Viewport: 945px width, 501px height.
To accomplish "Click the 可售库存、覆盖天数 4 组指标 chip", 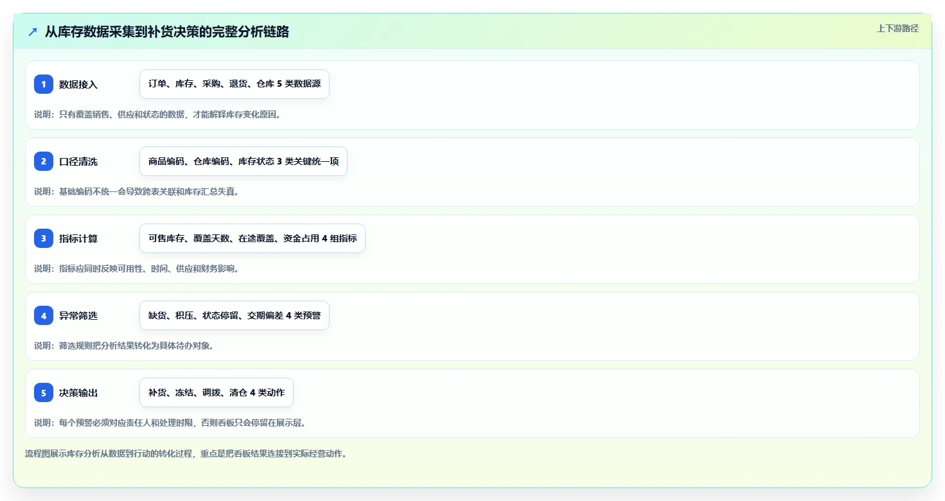I will [252, 238].
